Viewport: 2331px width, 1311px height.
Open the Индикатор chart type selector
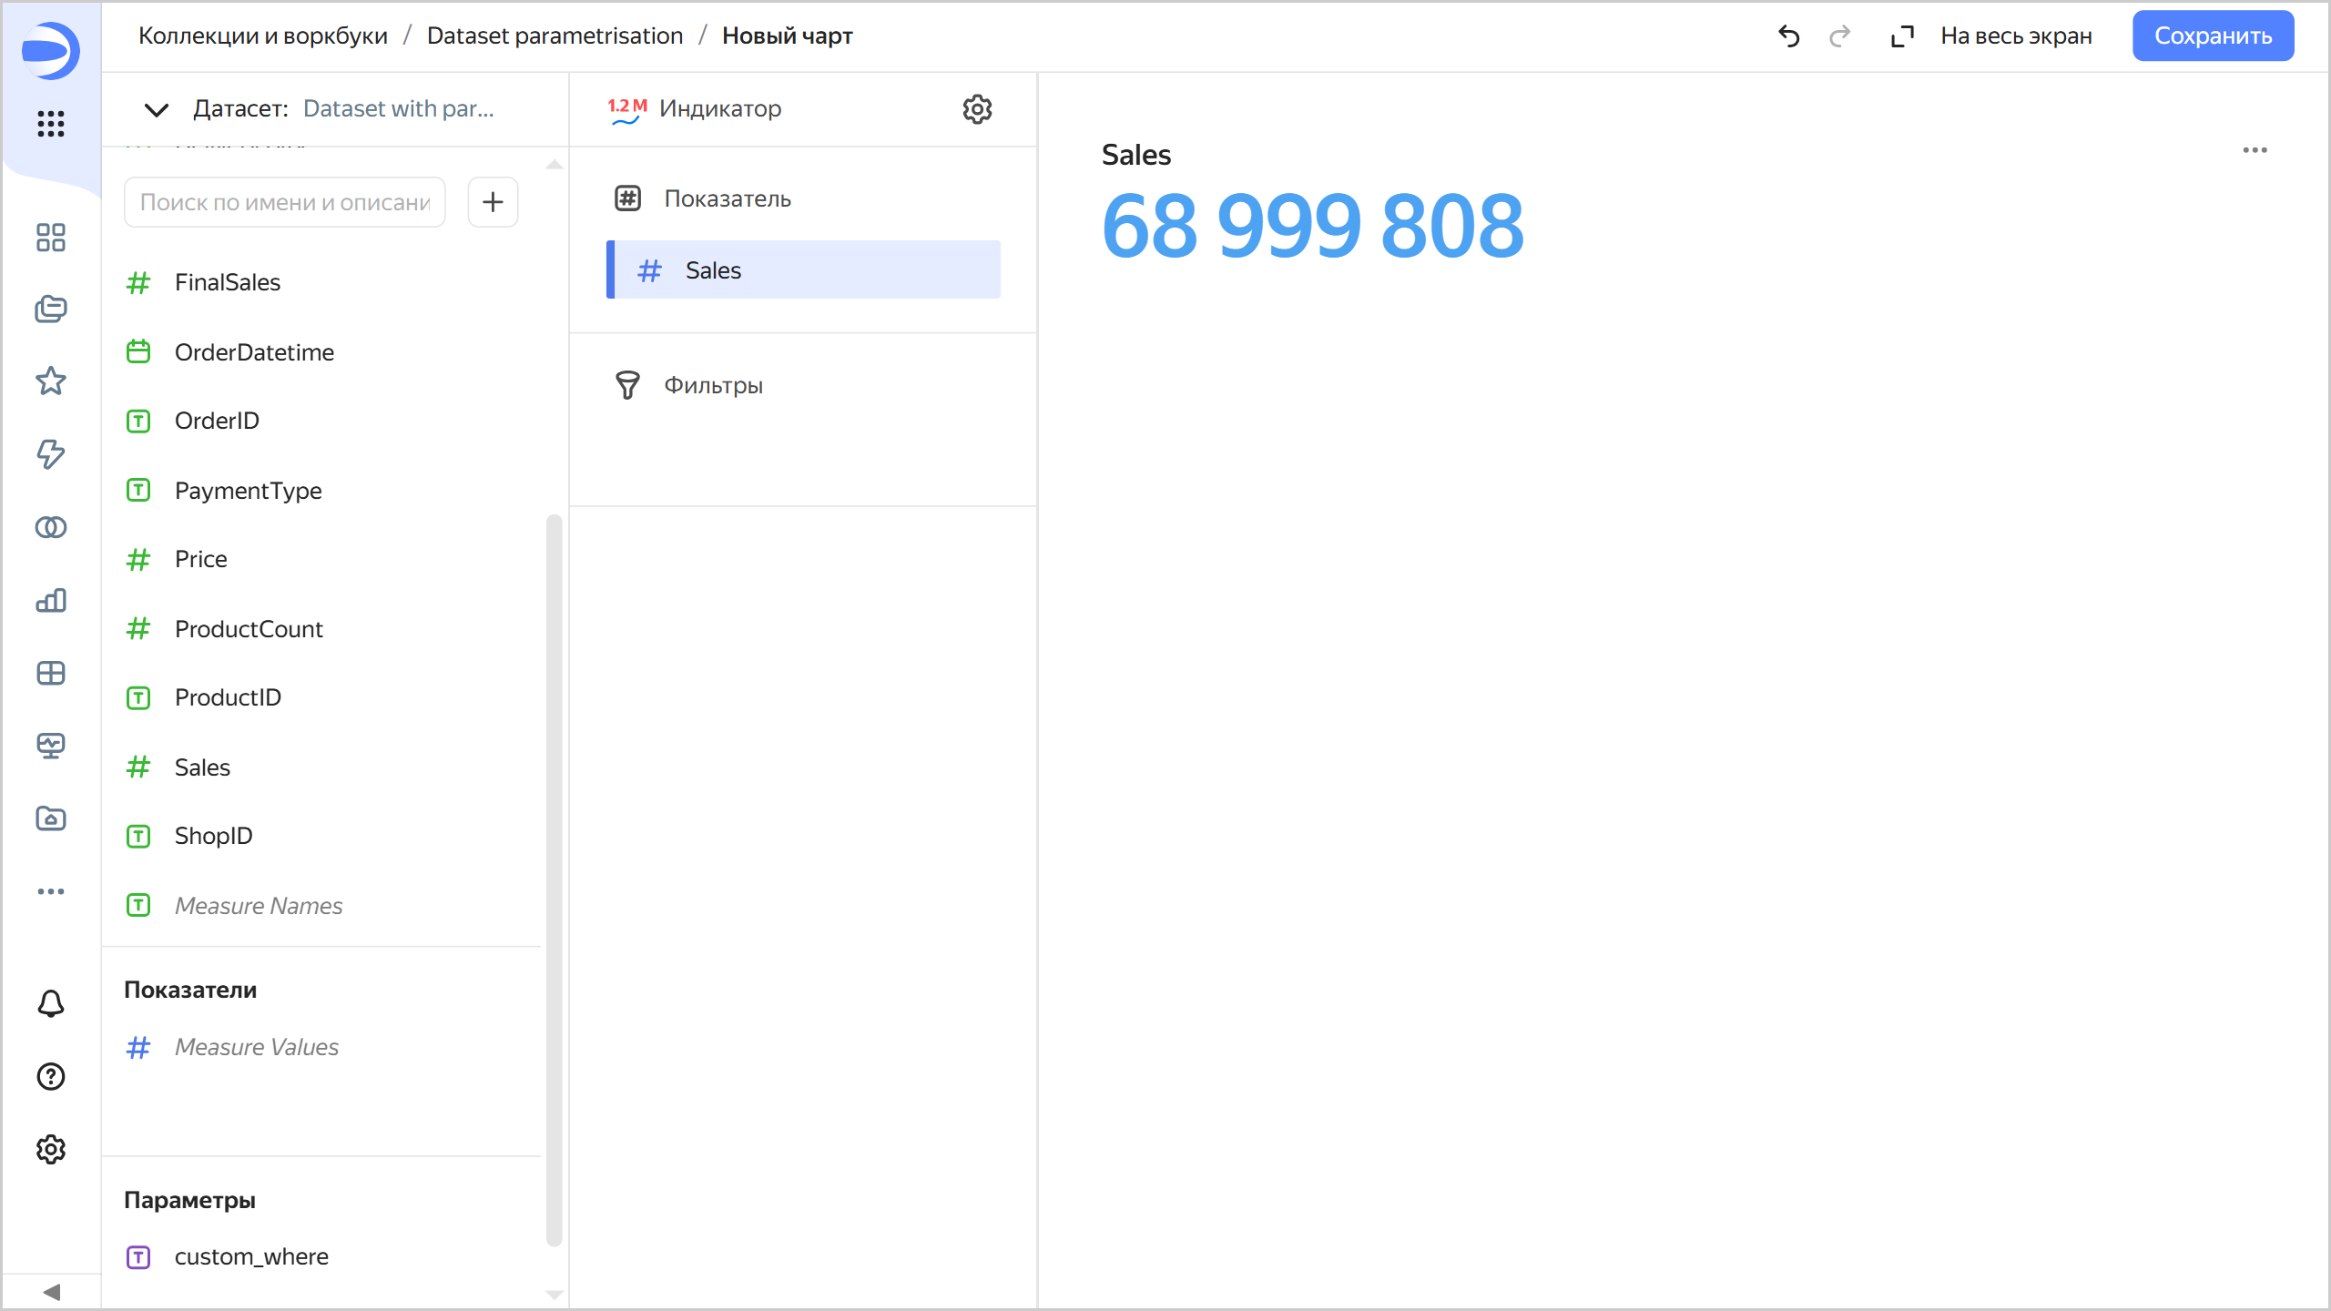pyautogui.click(x=719, y=109)
